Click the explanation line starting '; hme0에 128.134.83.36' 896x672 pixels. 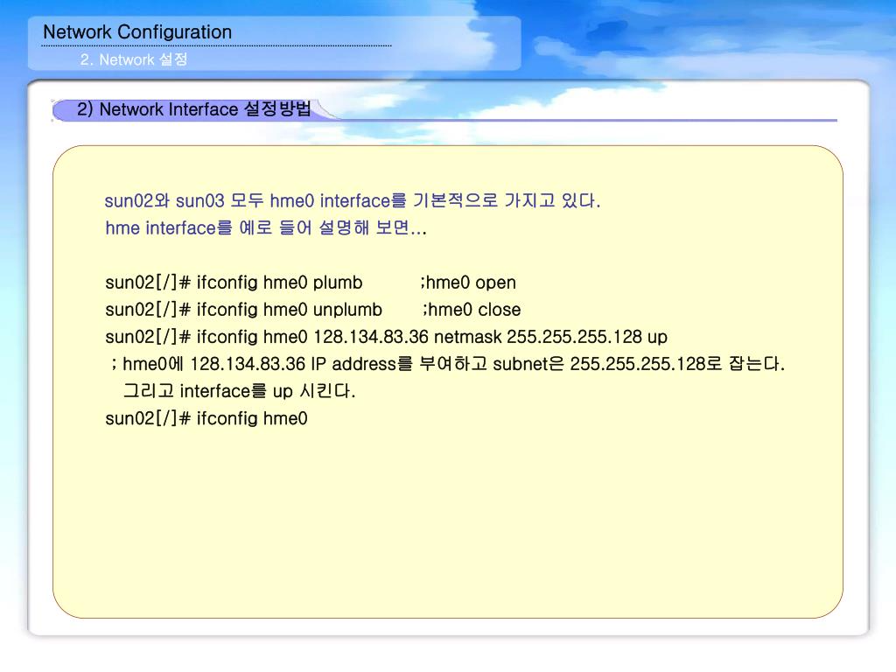(x=448, y=363)
